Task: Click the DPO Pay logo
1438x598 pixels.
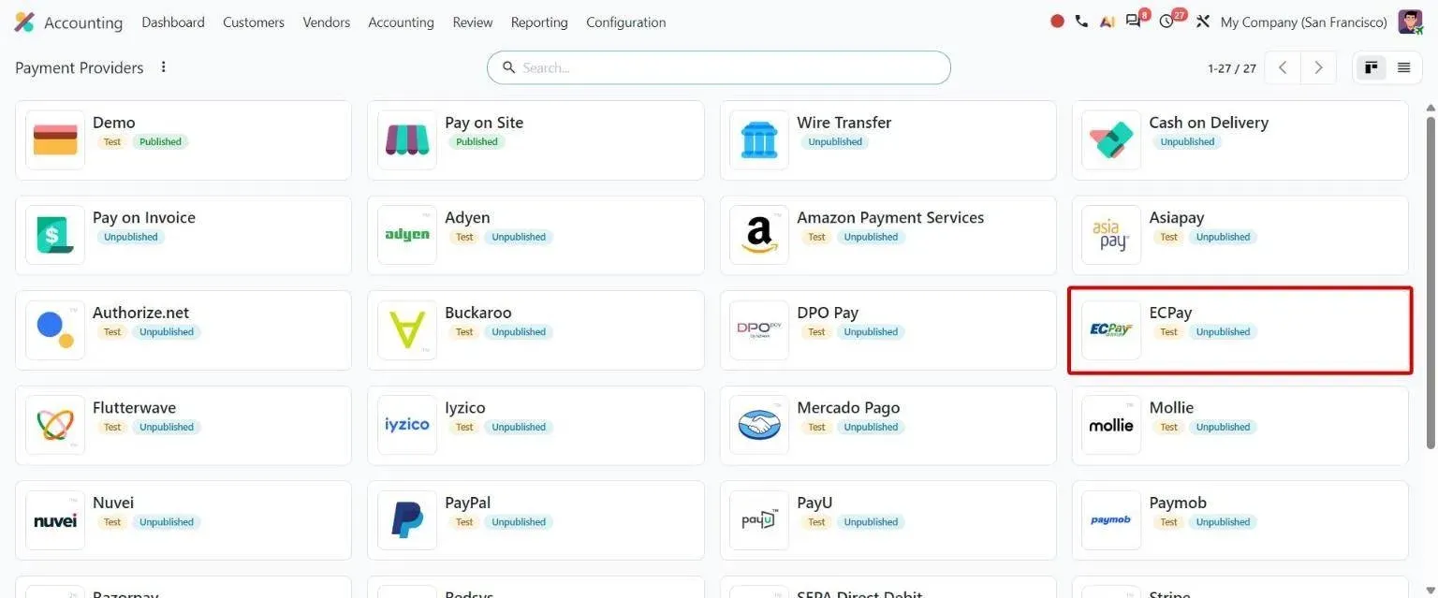Action: tap(759, 330)
